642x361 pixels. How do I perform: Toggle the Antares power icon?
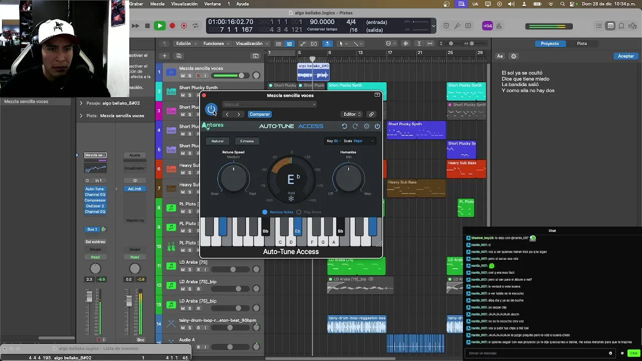[377, 126]
